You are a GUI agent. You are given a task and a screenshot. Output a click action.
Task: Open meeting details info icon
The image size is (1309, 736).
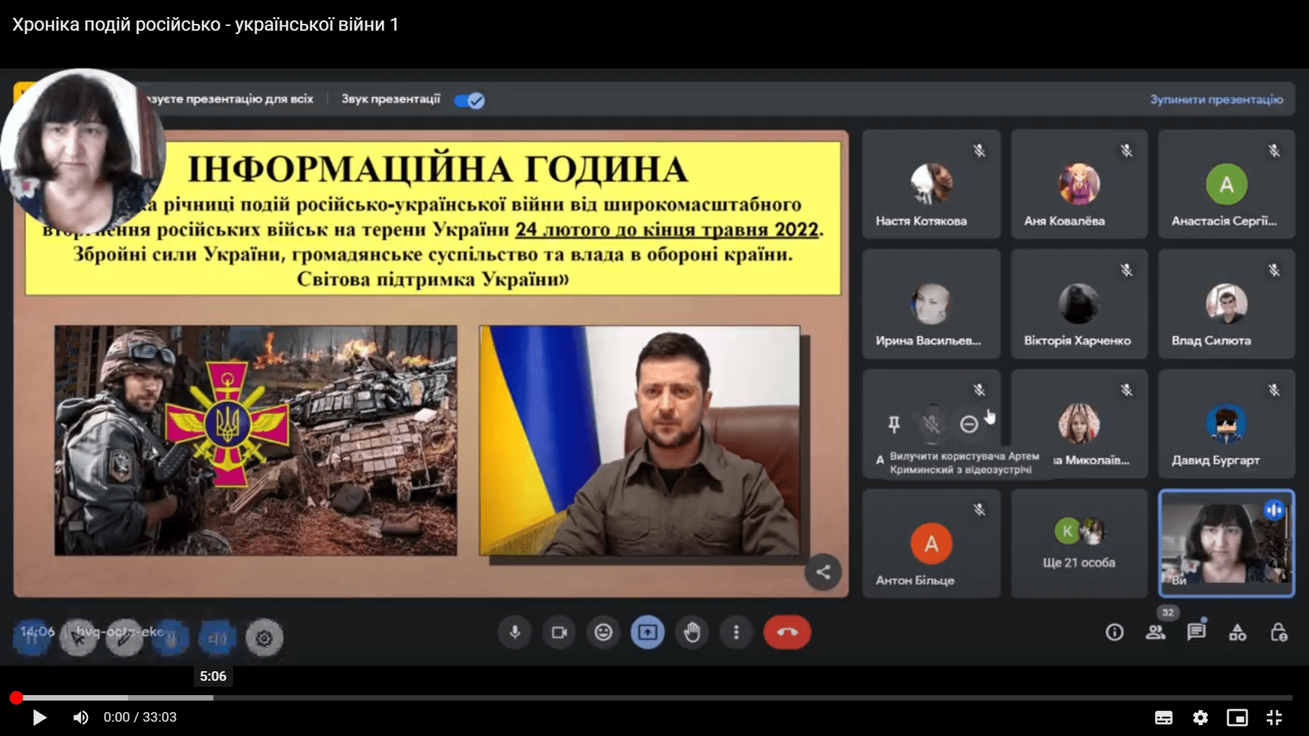point(1114,632)
